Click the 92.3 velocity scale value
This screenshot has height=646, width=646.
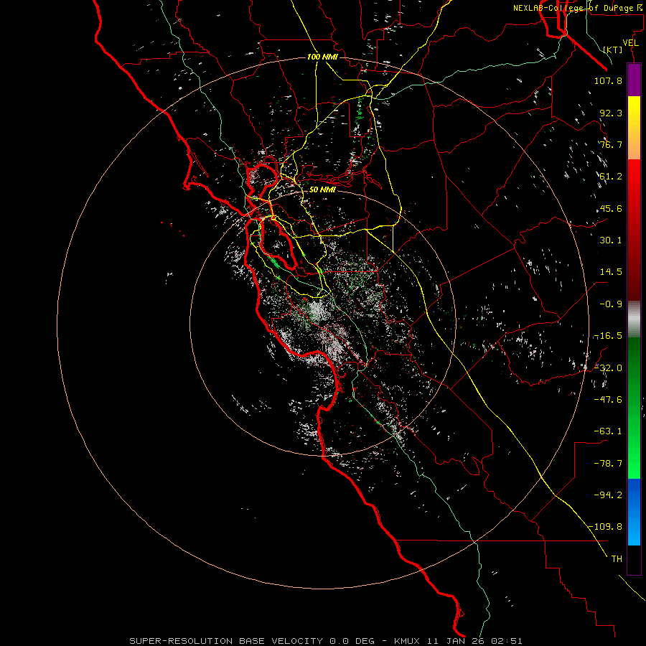point(611,113)
